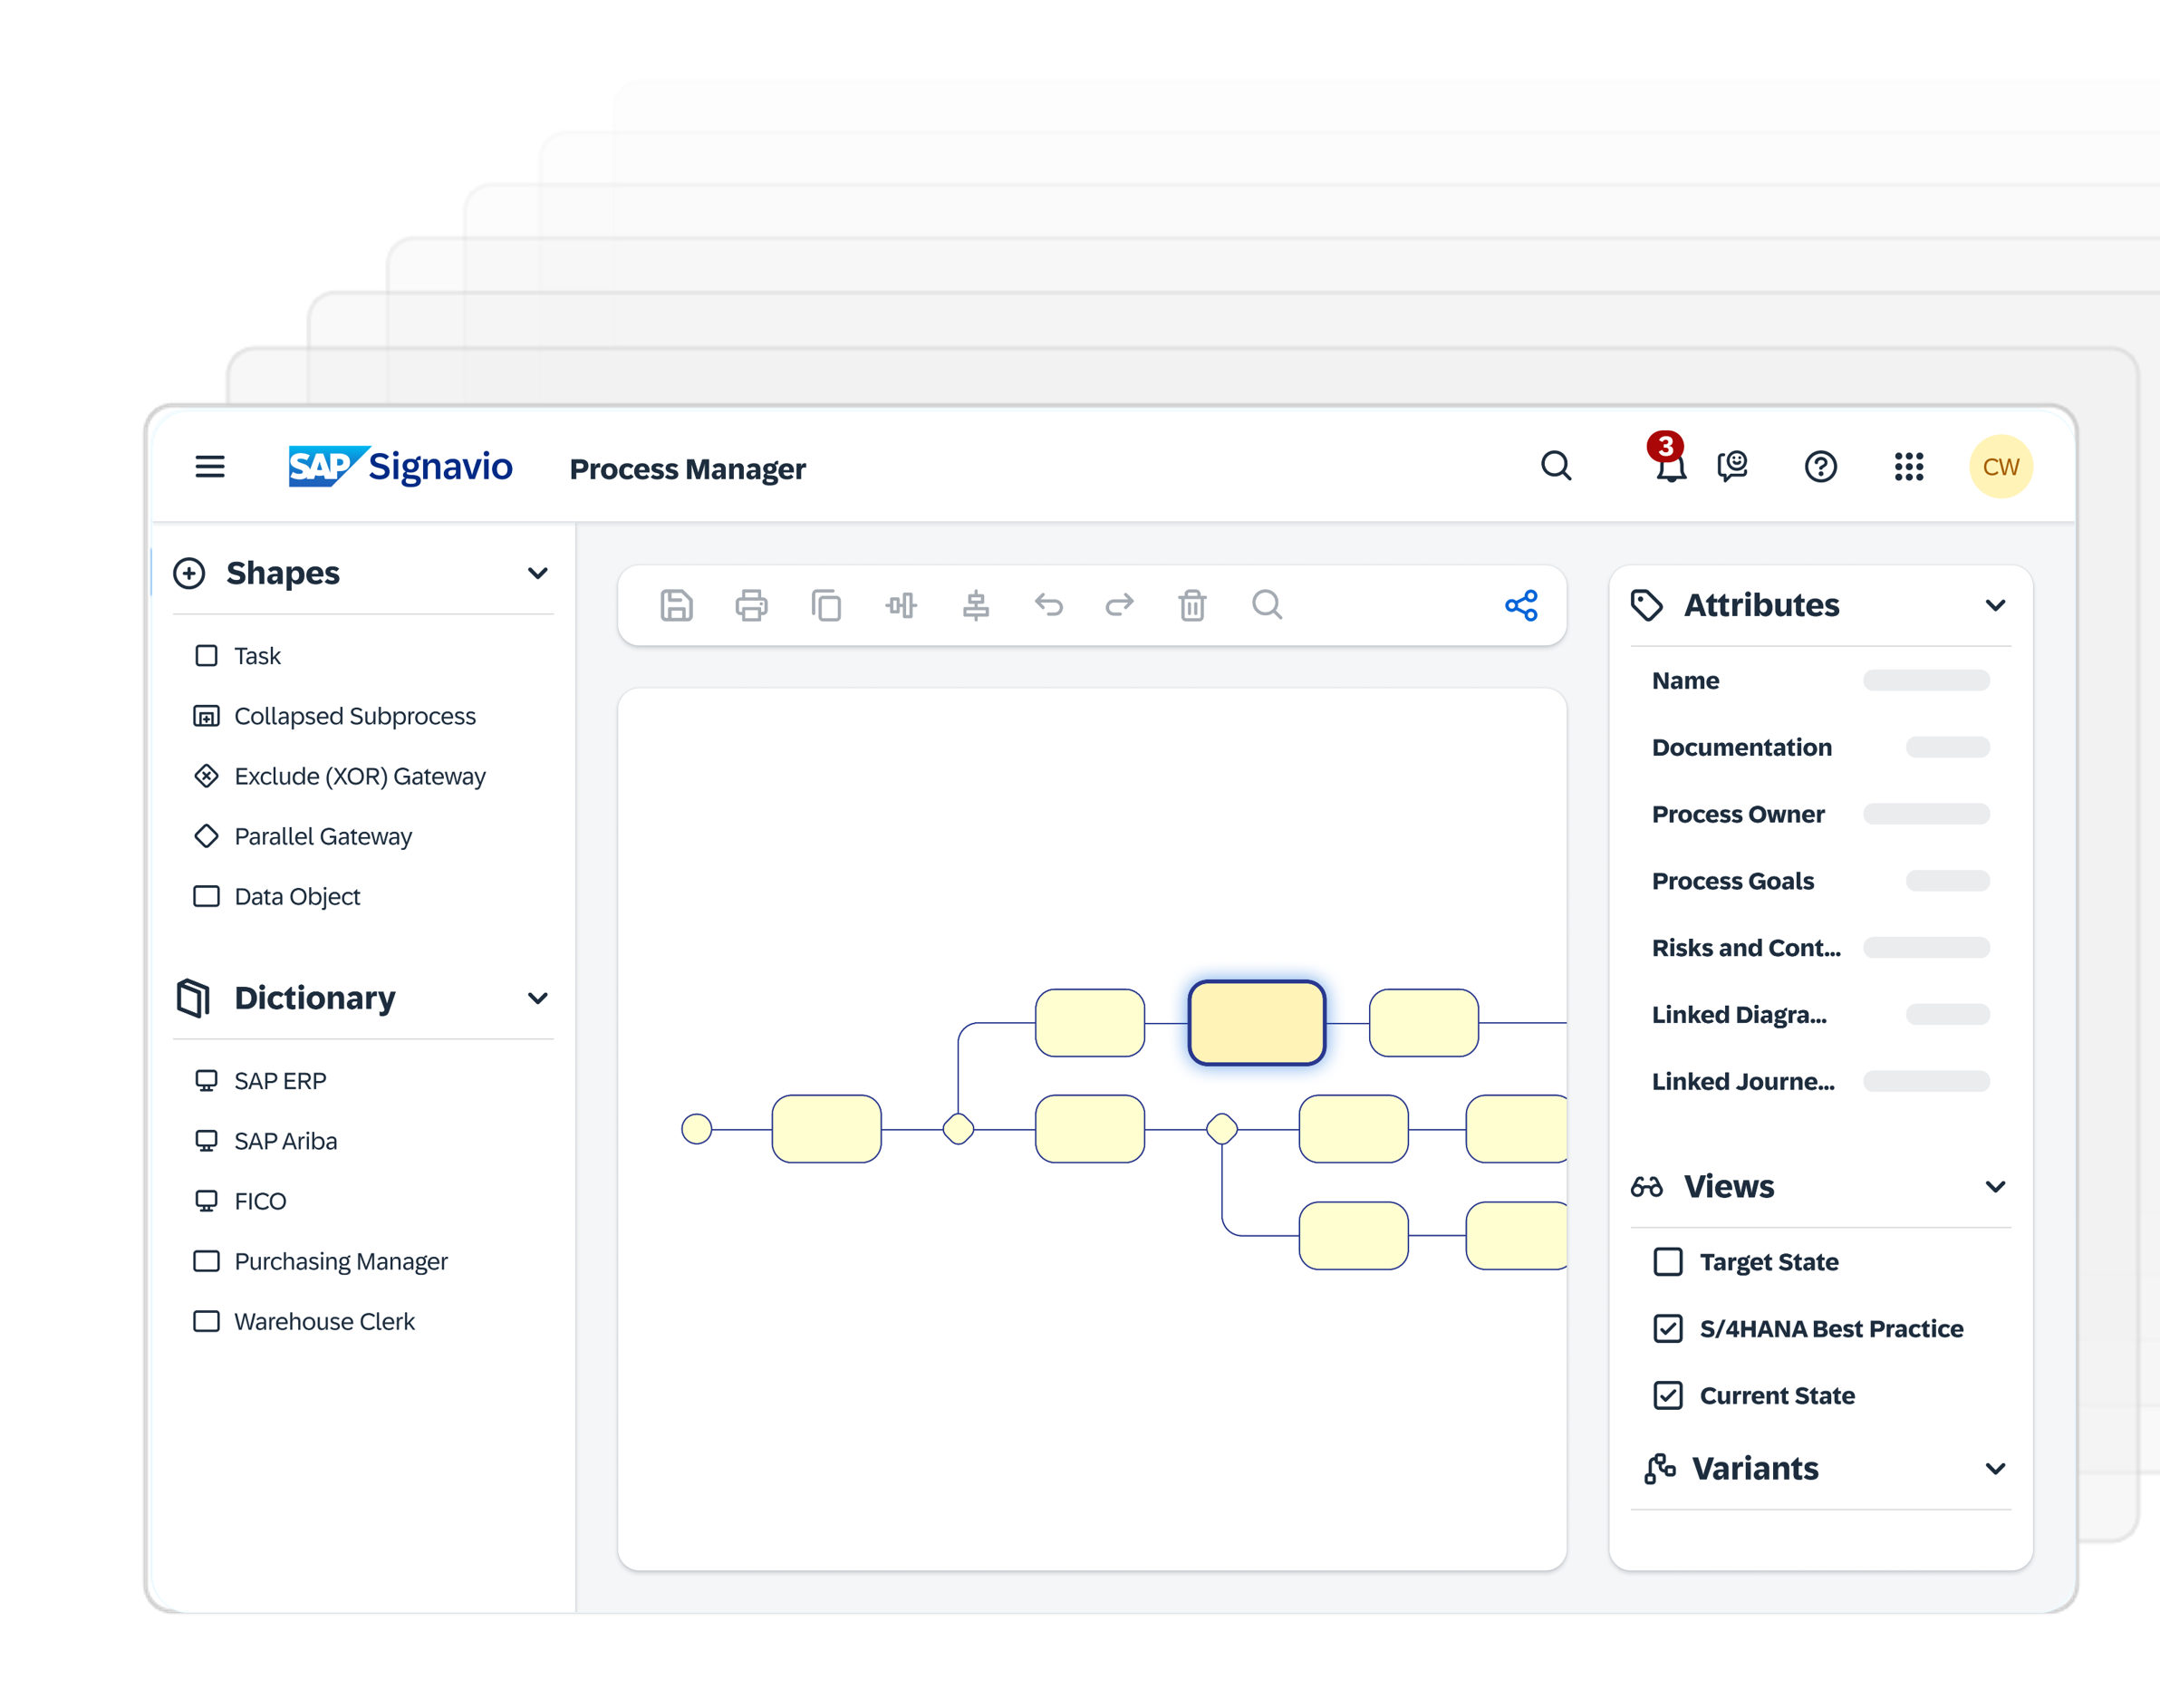The width and height of the screenshot is (2160, 1708).
Task: Click the trash delete icon
Action: click(1192, 605)
